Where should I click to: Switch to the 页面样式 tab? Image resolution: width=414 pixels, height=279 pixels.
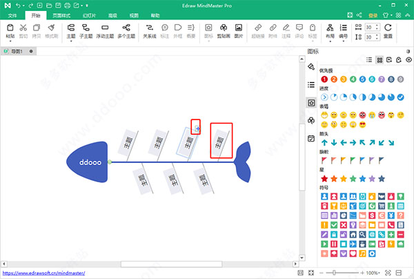click(x=61, y=16)
